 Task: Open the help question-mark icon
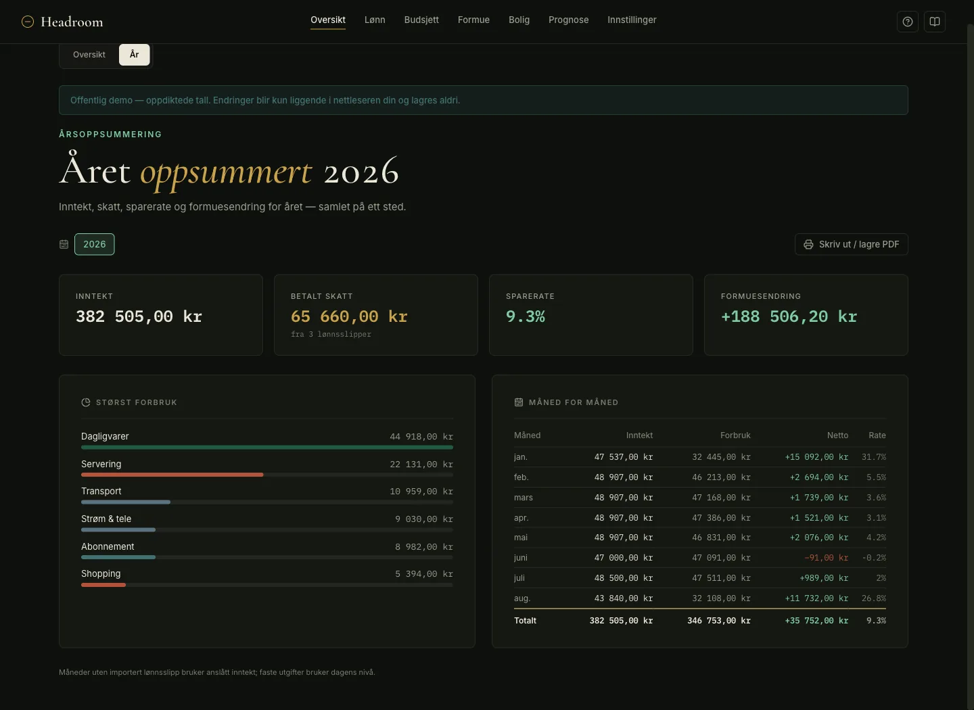(x=908, y=22)
